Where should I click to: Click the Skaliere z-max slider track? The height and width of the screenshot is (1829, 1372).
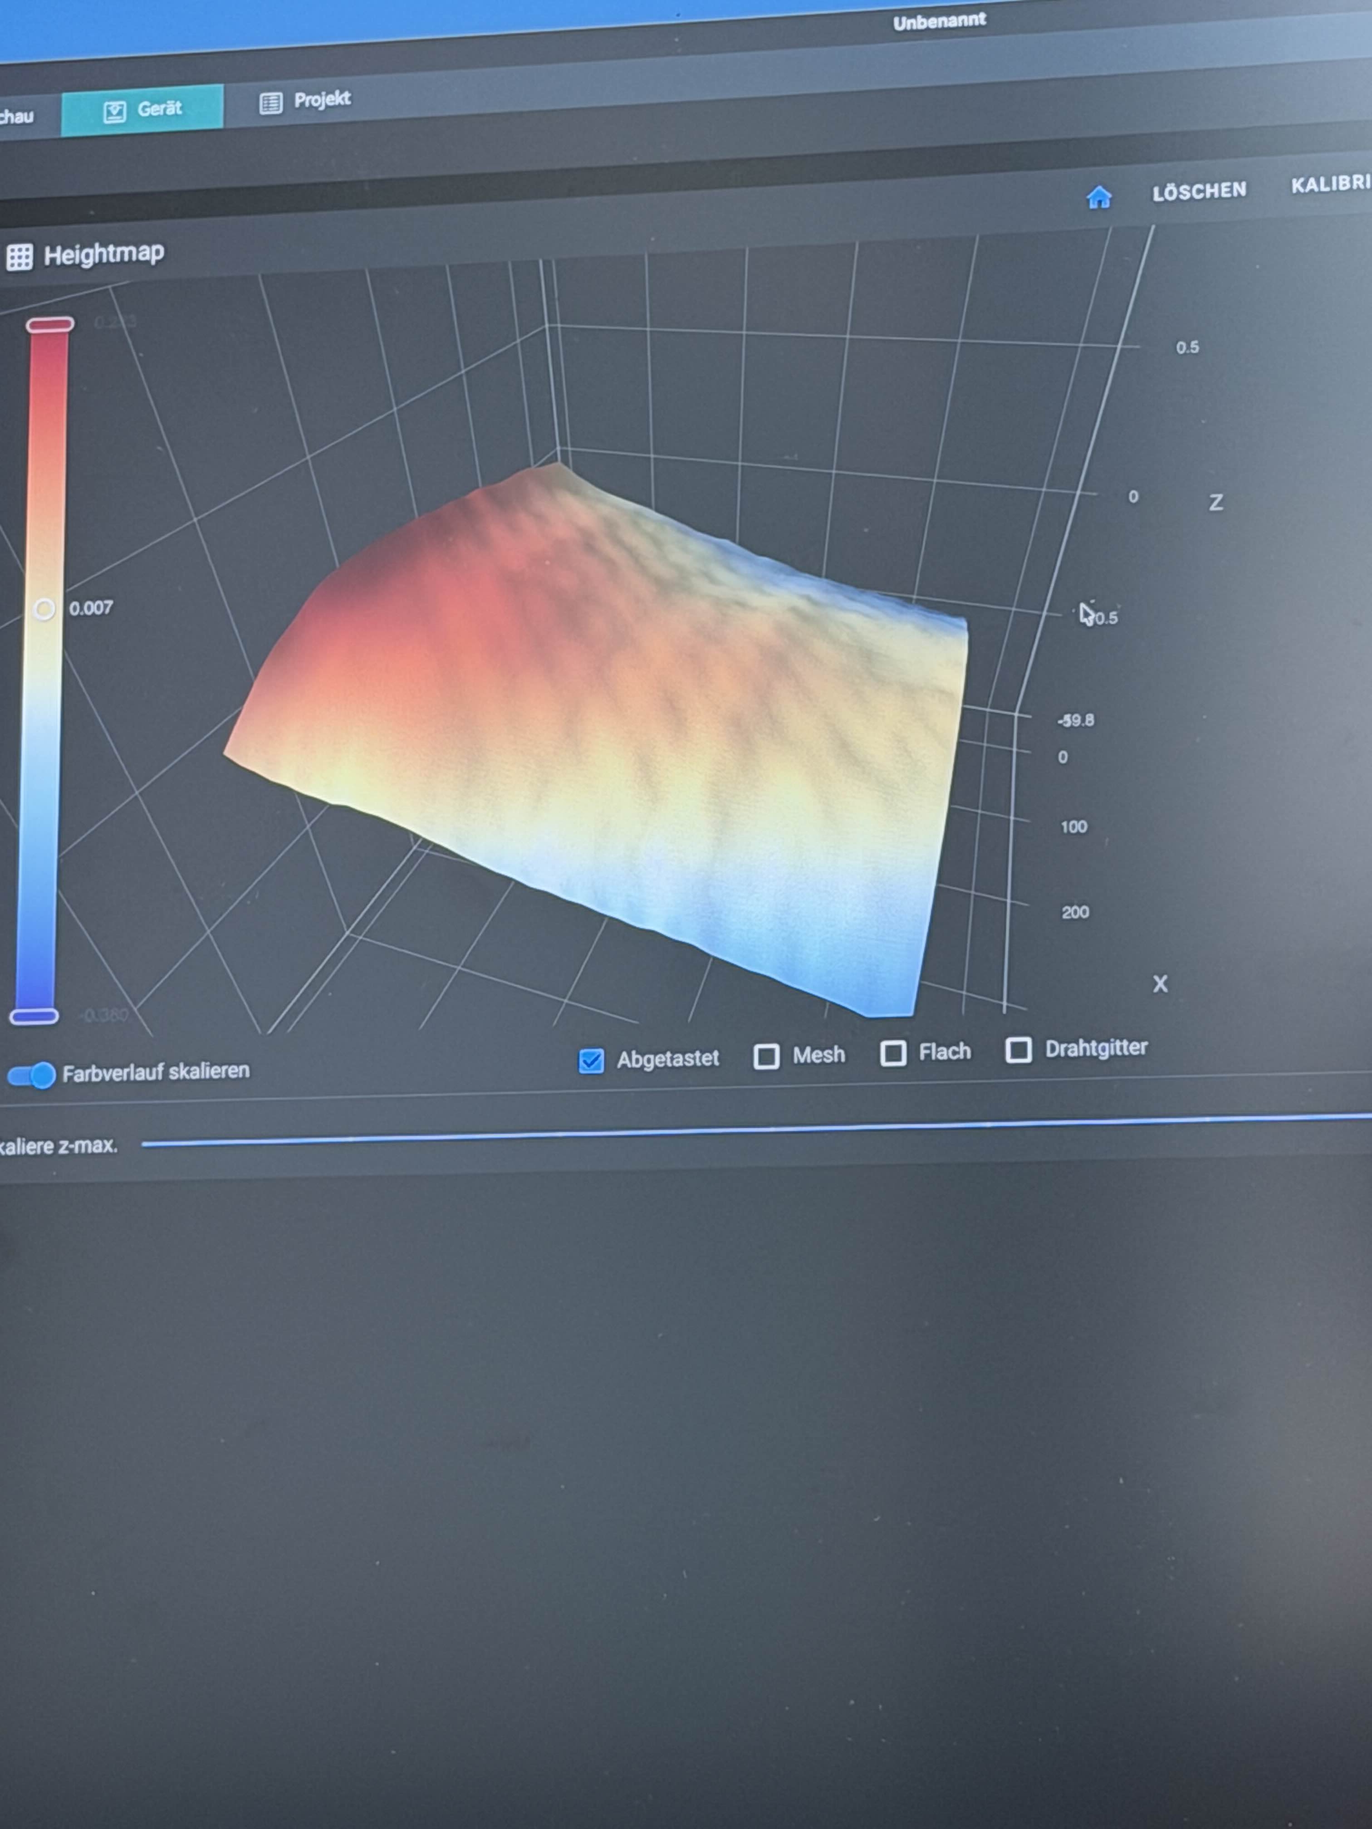point(745,1130)
